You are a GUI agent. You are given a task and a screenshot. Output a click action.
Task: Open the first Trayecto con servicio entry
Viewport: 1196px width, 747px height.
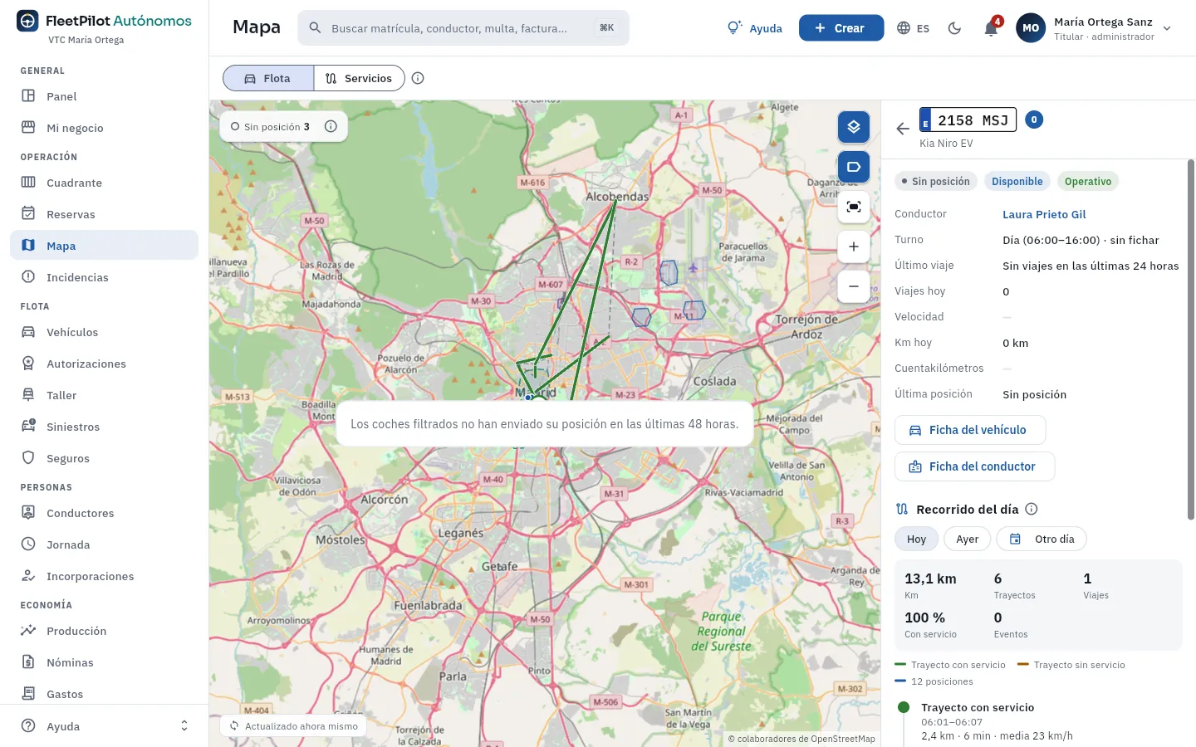1038,721
